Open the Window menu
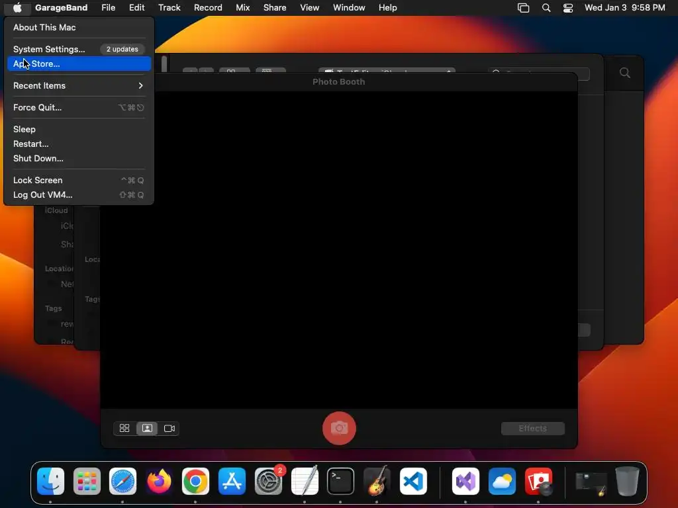The height and width of the screenshot is (508, 678). pos(349,7)
